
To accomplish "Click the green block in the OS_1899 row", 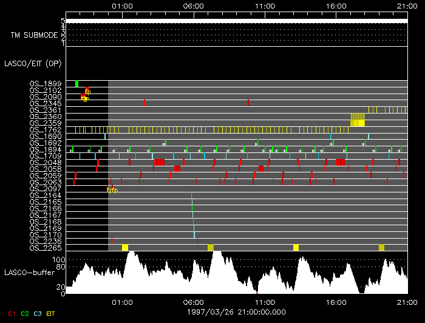I will tap(76, 83).
